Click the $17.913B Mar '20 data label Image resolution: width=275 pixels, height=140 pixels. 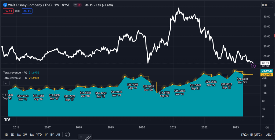(x=149, y=88)
